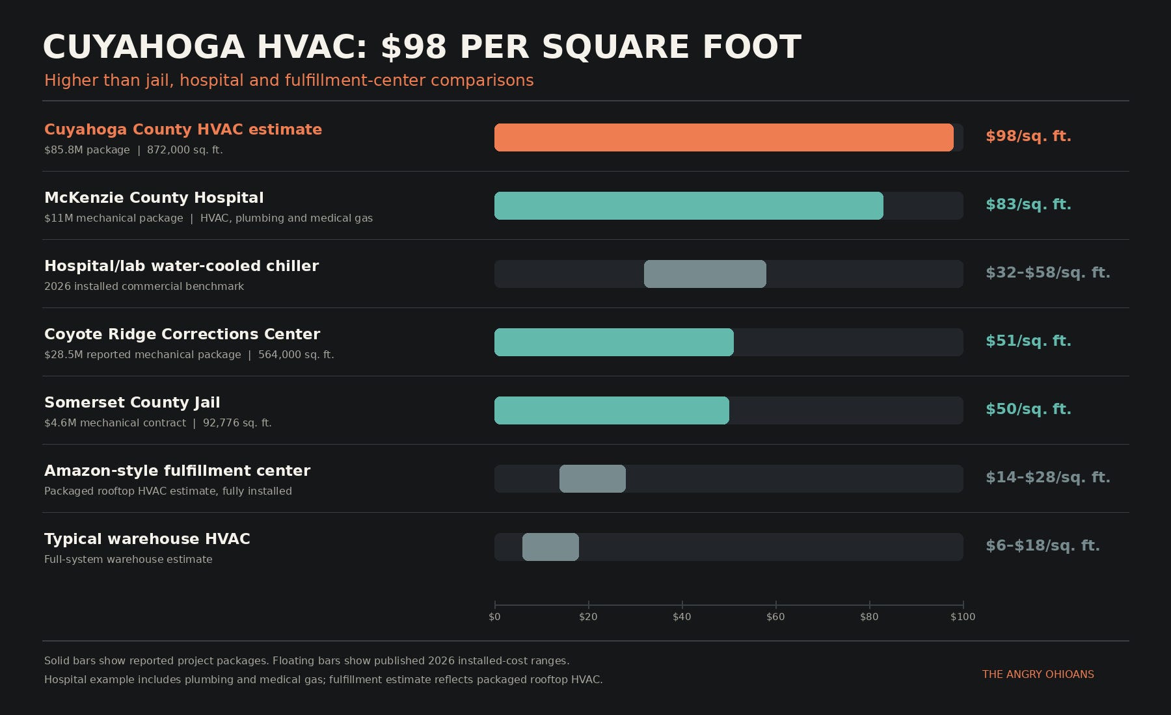This screenshot has height=715, width=1171.
Task: Click the Amazon-style fulfillment center range bar
Action: 593,479
